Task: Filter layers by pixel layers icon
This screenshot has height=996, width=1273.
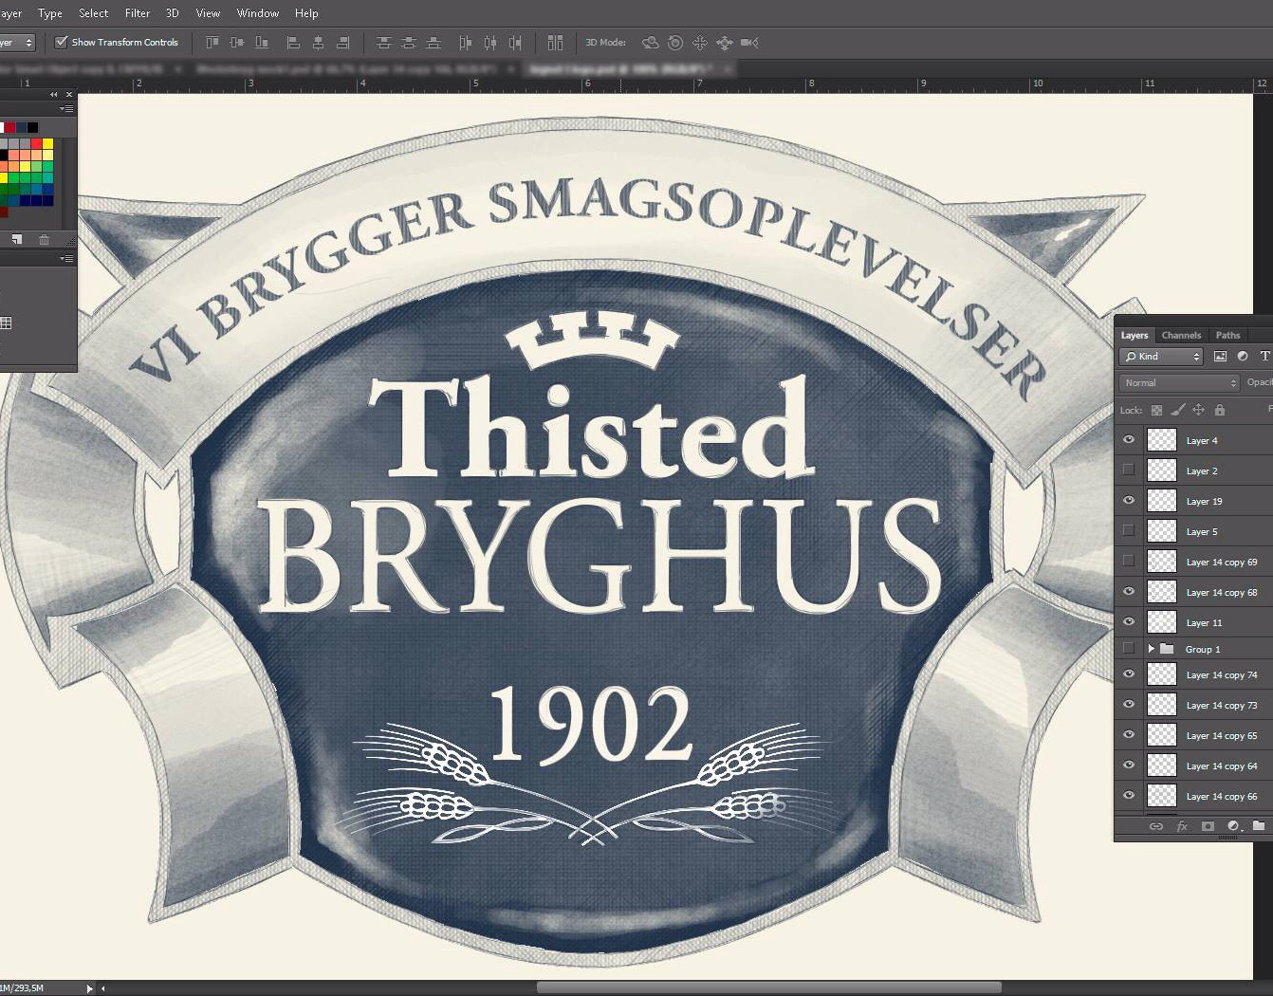Action: click(x=1220, y=357)
